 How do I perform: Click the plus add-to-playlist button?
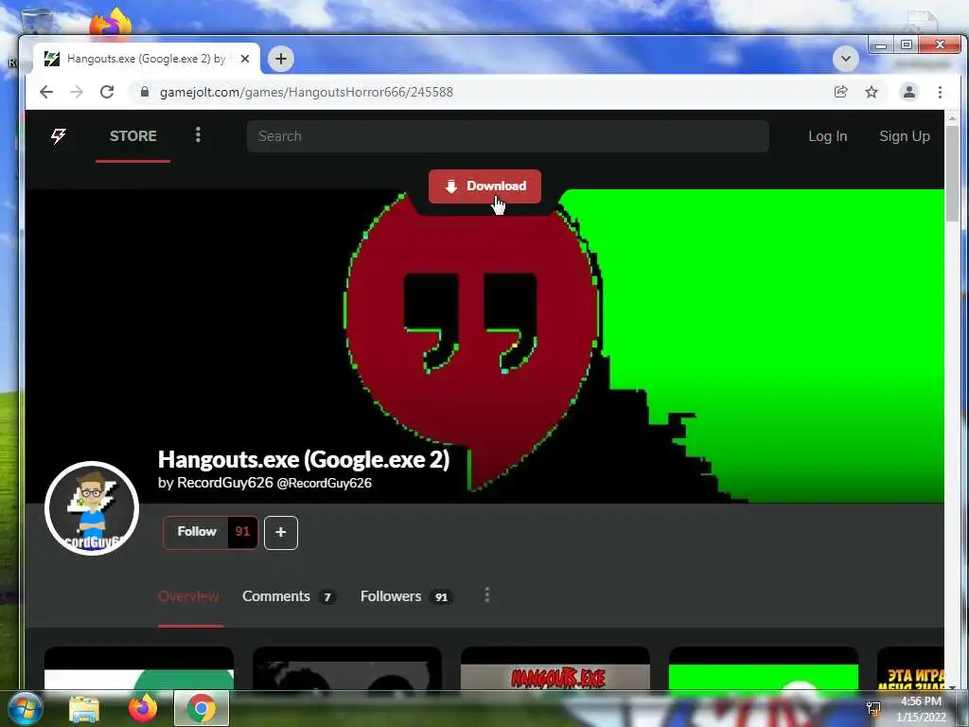click(x=281, y=532)
